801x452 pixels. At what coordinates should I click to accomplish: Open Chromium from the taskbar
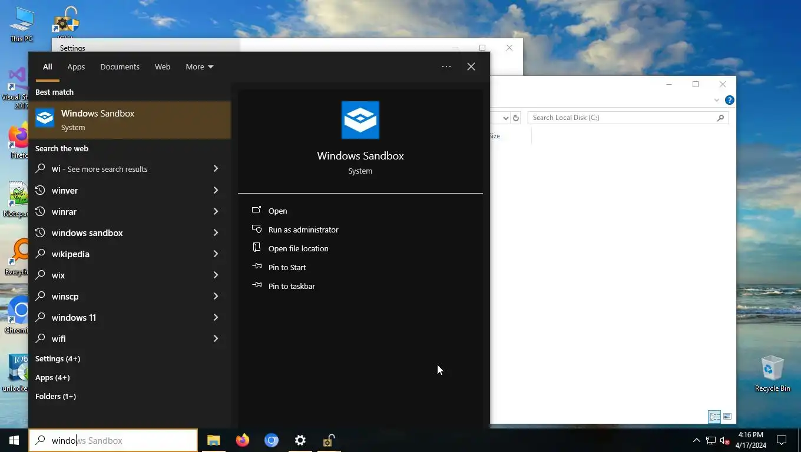pyautogui.click(x=271, y=440)
